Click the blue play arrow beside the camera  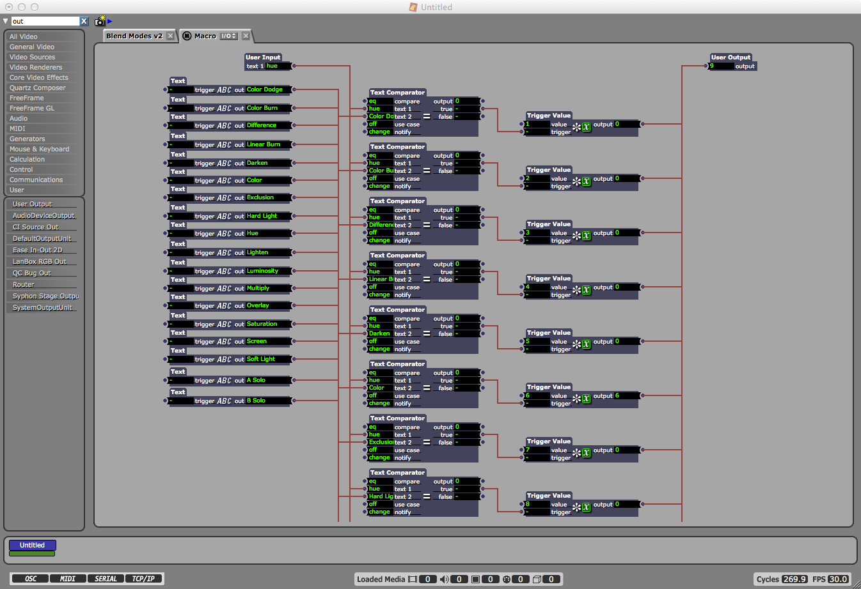point(109,21)
